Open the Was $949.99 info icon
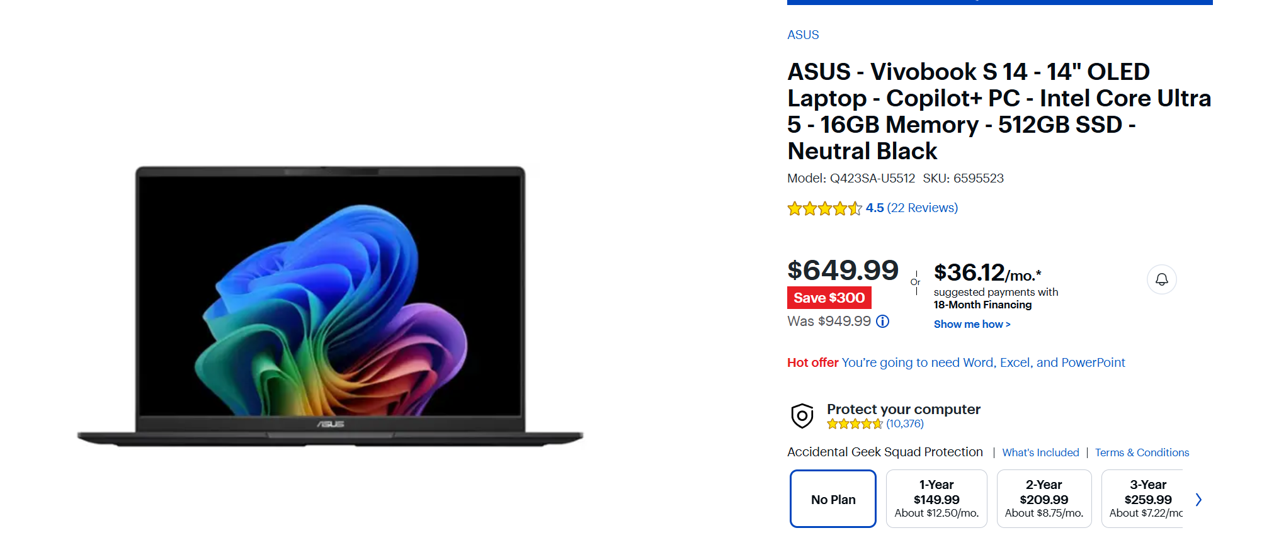This screenshot has height=550, width=1274. click(x=883, y=322)
